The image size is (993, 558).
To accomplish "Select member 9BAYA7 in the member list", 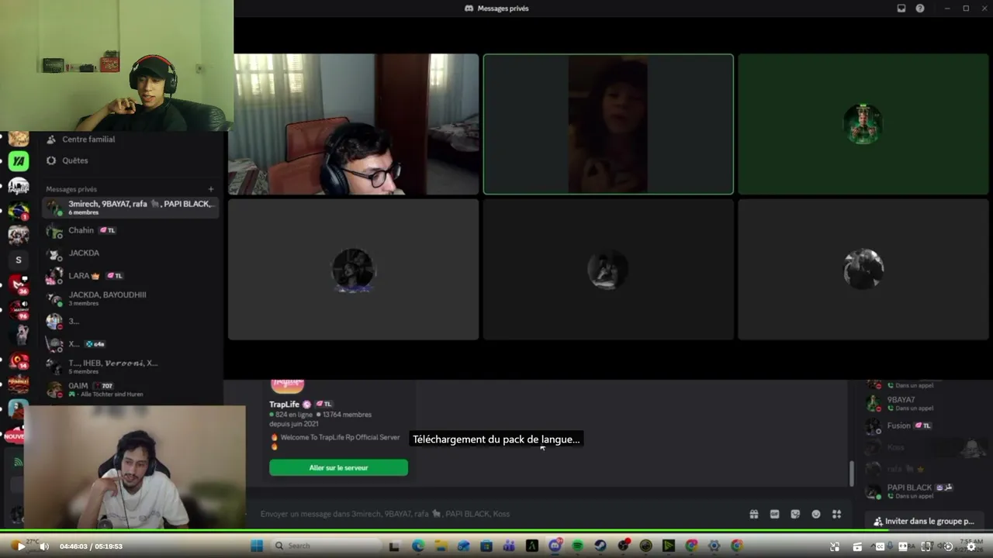I will (x=923, y=403).
